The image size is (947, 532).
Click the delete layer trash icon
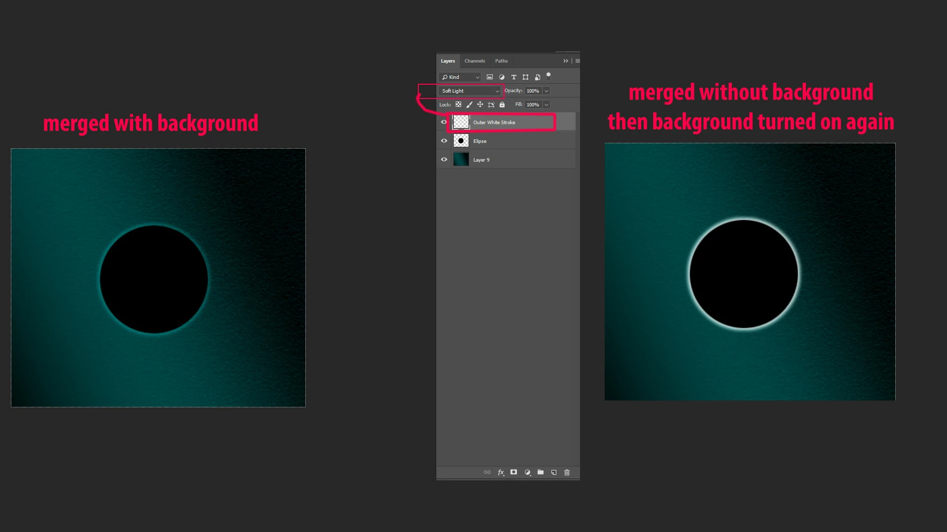567,472
